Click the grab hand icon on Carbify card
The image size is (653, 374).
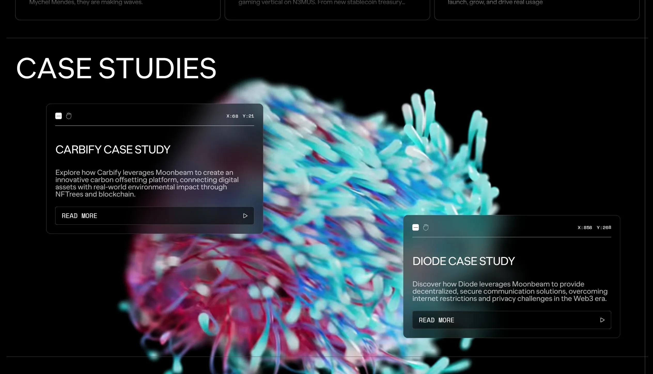(x=69, y=116)
